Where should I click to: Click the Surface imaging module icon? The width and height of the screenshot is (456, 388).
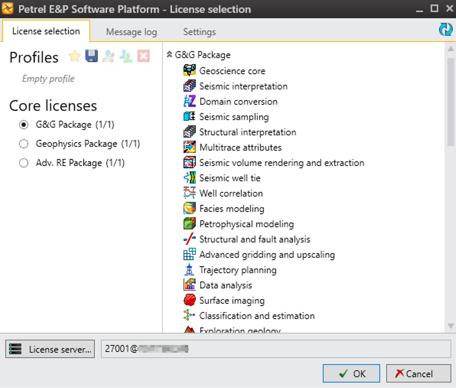pyautogui.click(x=190, y=300)
